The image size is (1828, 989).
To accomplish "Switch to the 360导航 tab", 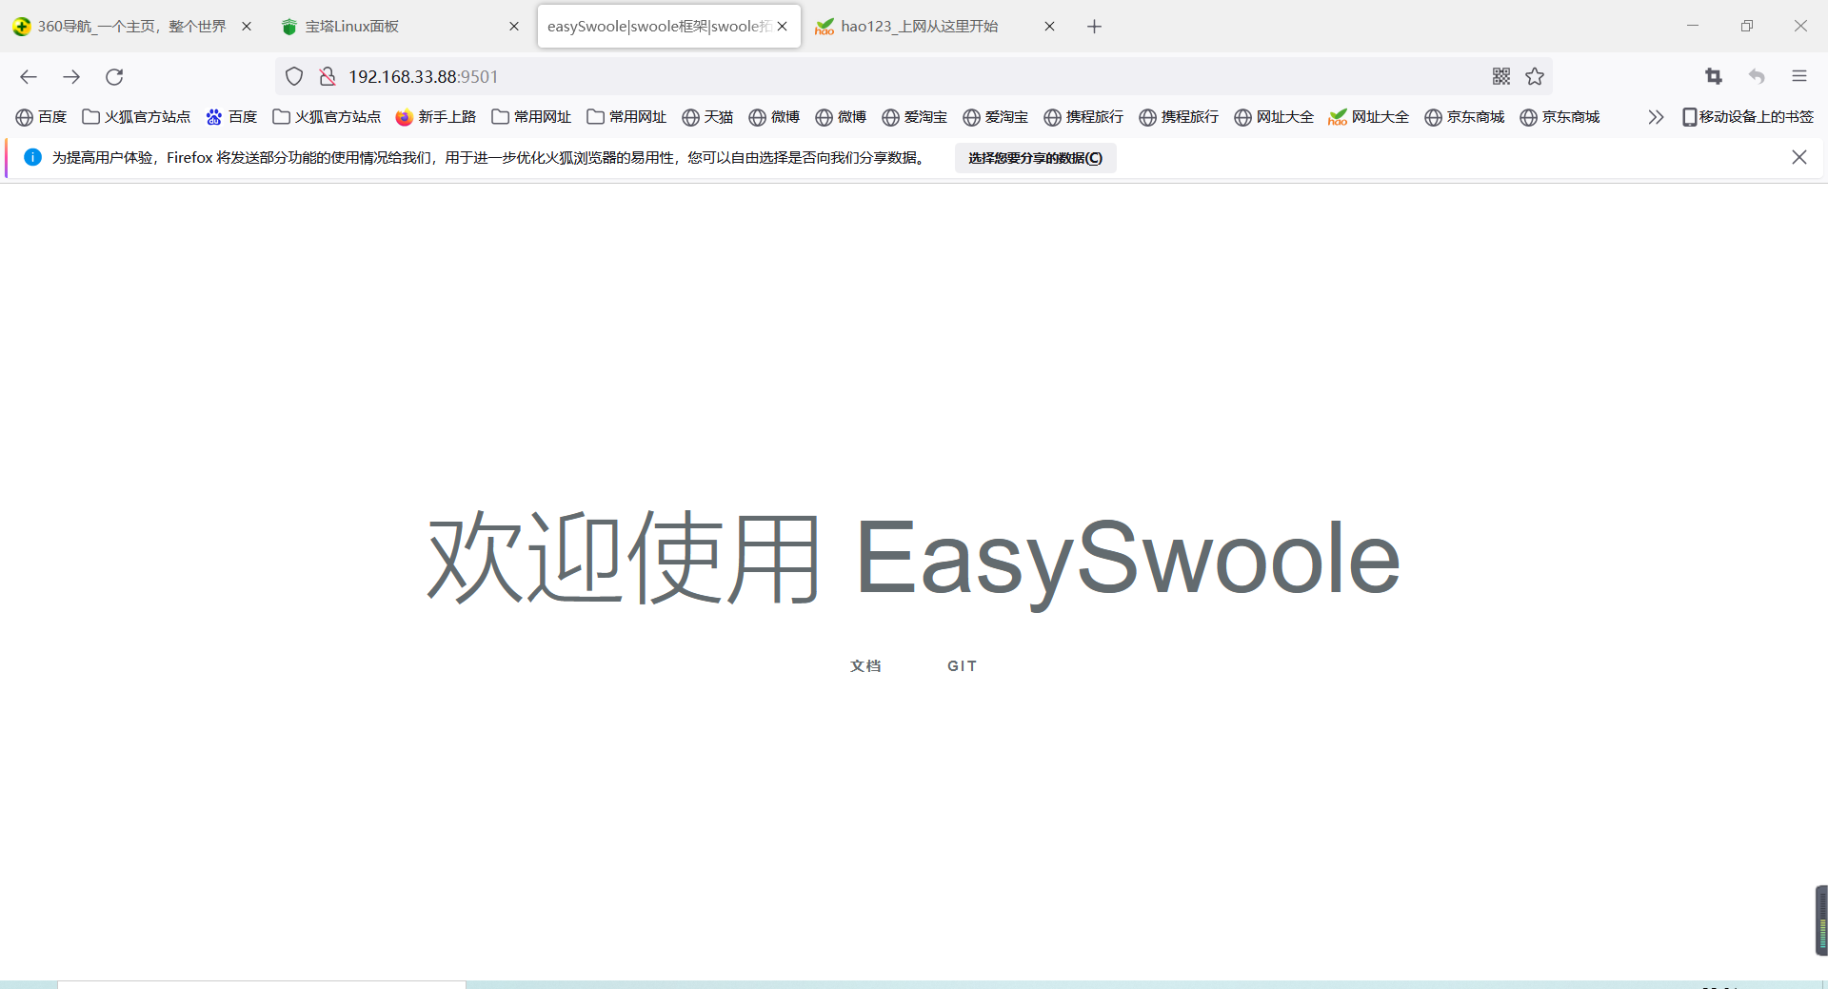I will pos(133,27).
